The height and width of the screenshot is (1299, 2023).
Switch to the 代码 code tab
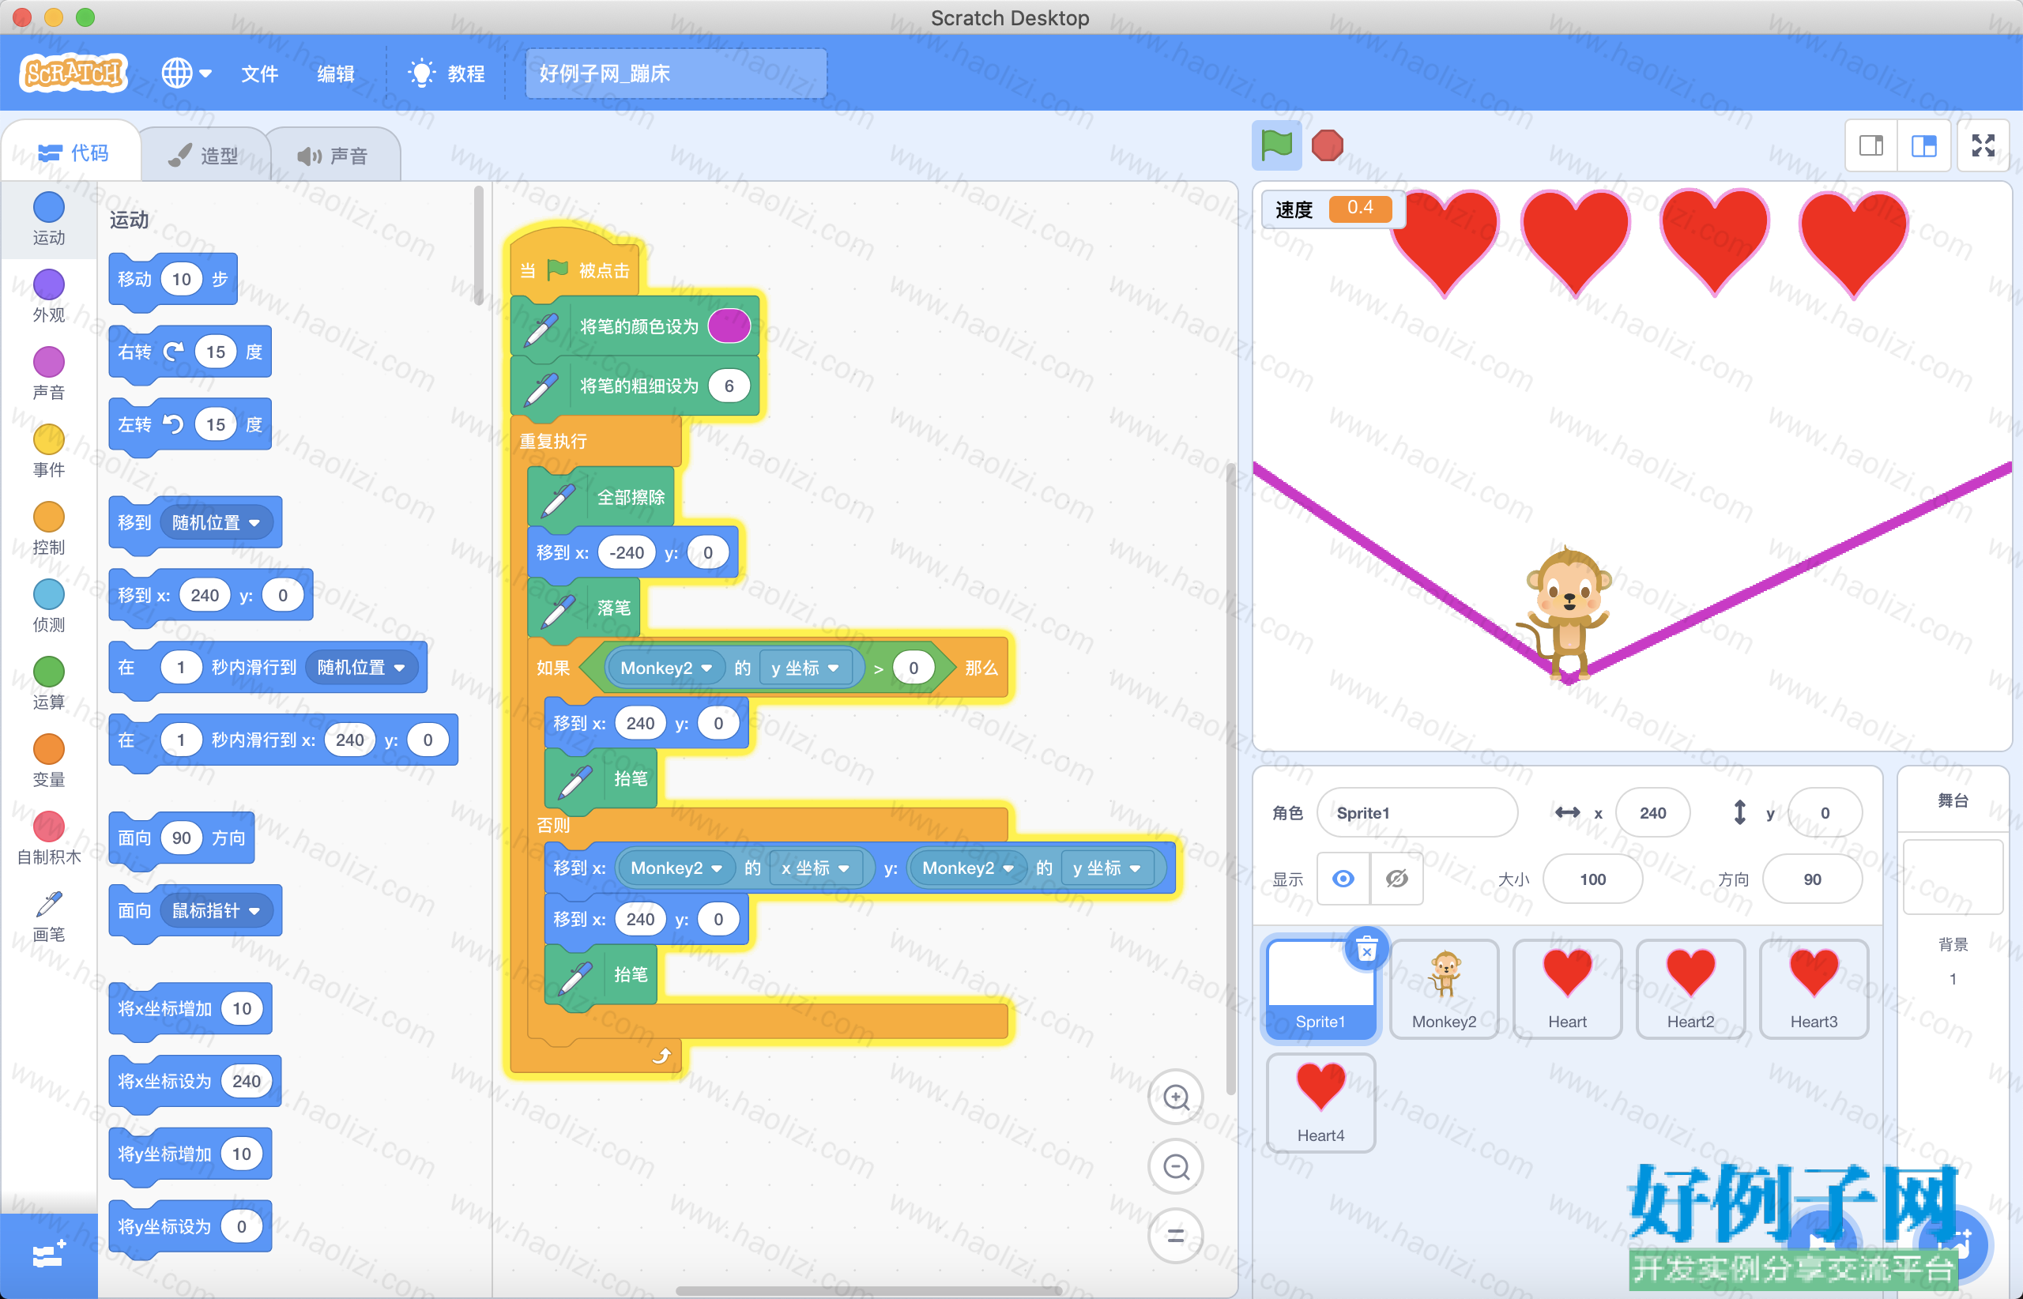point(73,152)
